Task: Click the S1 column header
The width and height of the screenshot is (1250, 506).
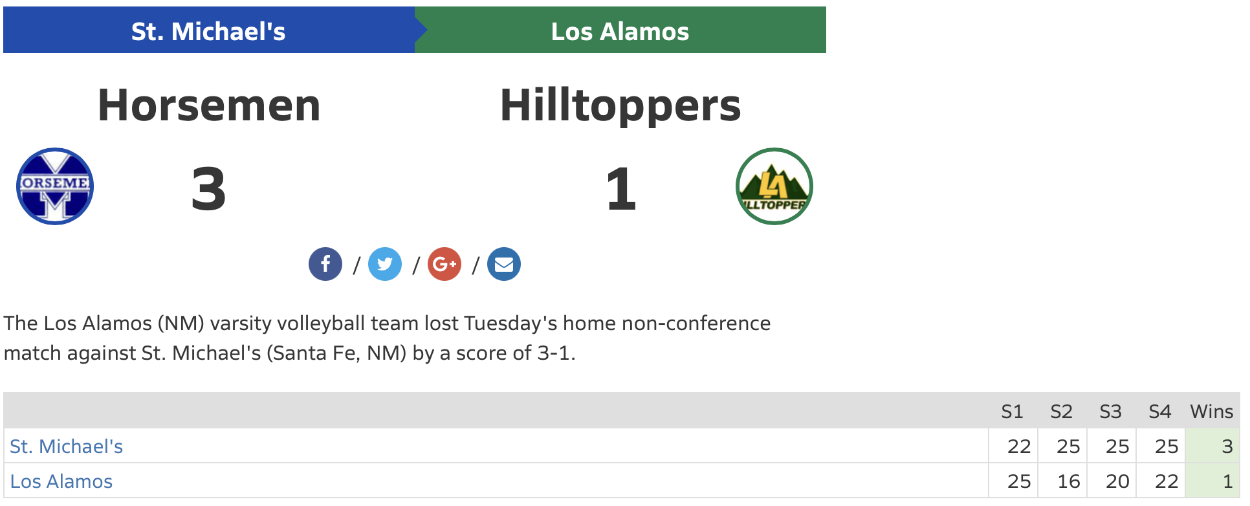Action: pyautogui.click(x=1012, y=412)
